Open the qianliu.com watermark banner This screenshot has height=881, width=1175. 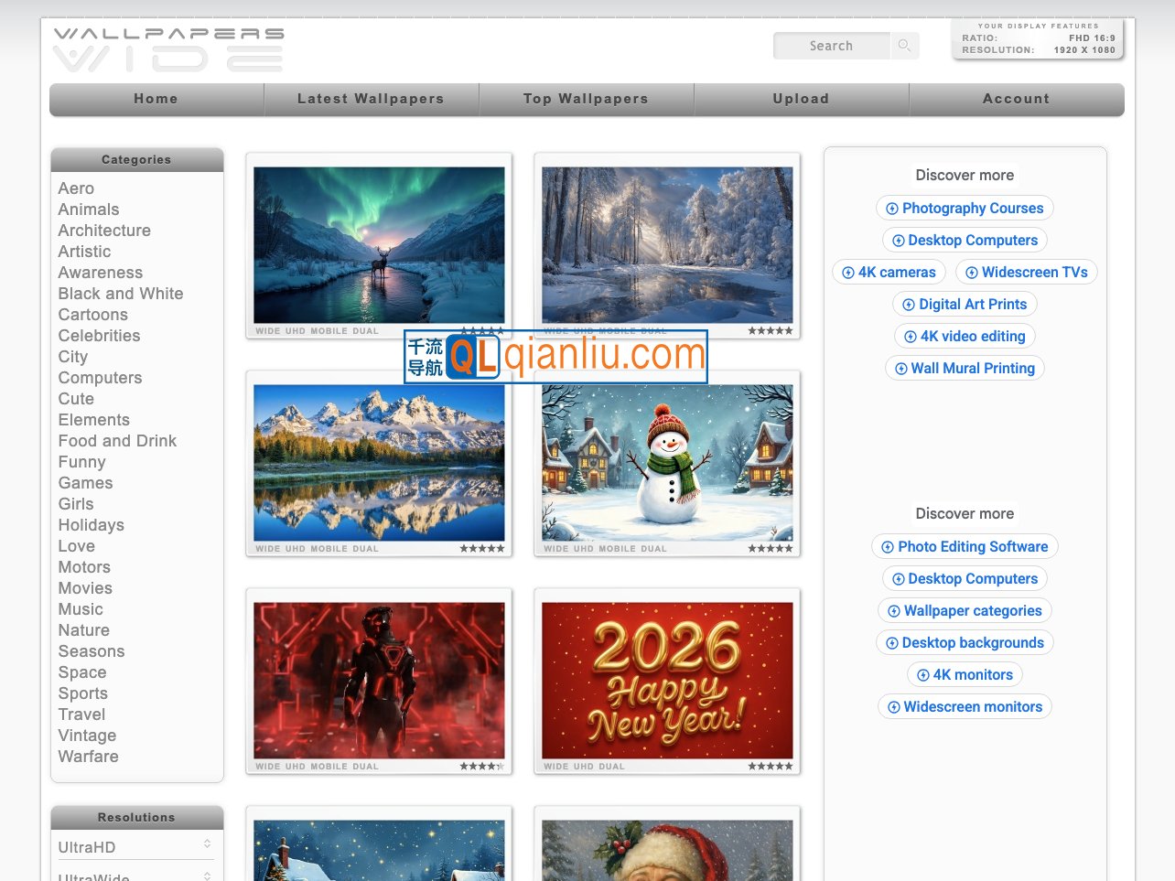tap(555, 356)
